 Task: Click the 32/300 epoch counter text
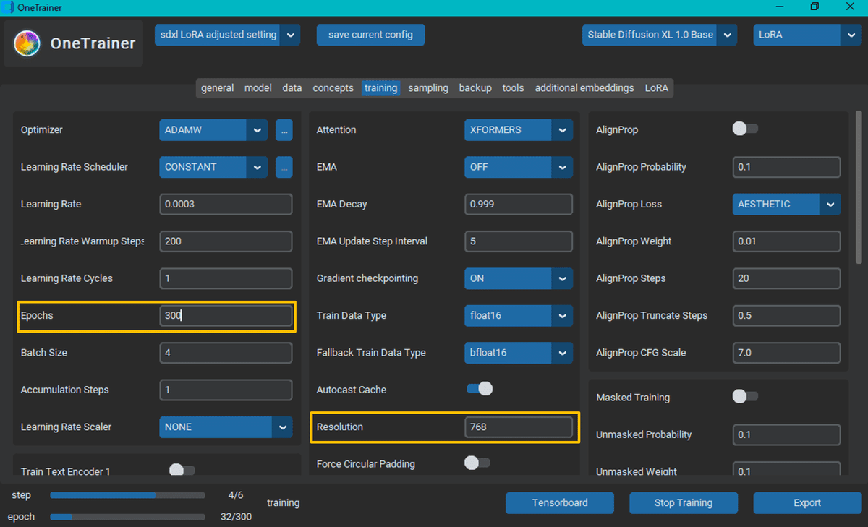(x=236, y=518)
